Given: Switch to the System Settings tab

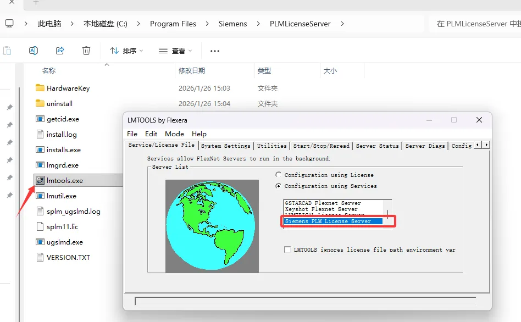Looking at the screenshot, I should tap(226, 146).
